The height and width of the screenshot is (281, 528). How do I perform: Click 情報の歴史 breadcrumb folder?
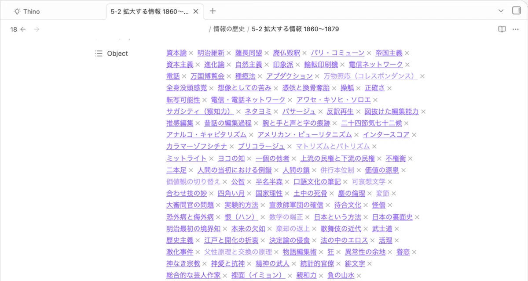click(x=229, y=29)
